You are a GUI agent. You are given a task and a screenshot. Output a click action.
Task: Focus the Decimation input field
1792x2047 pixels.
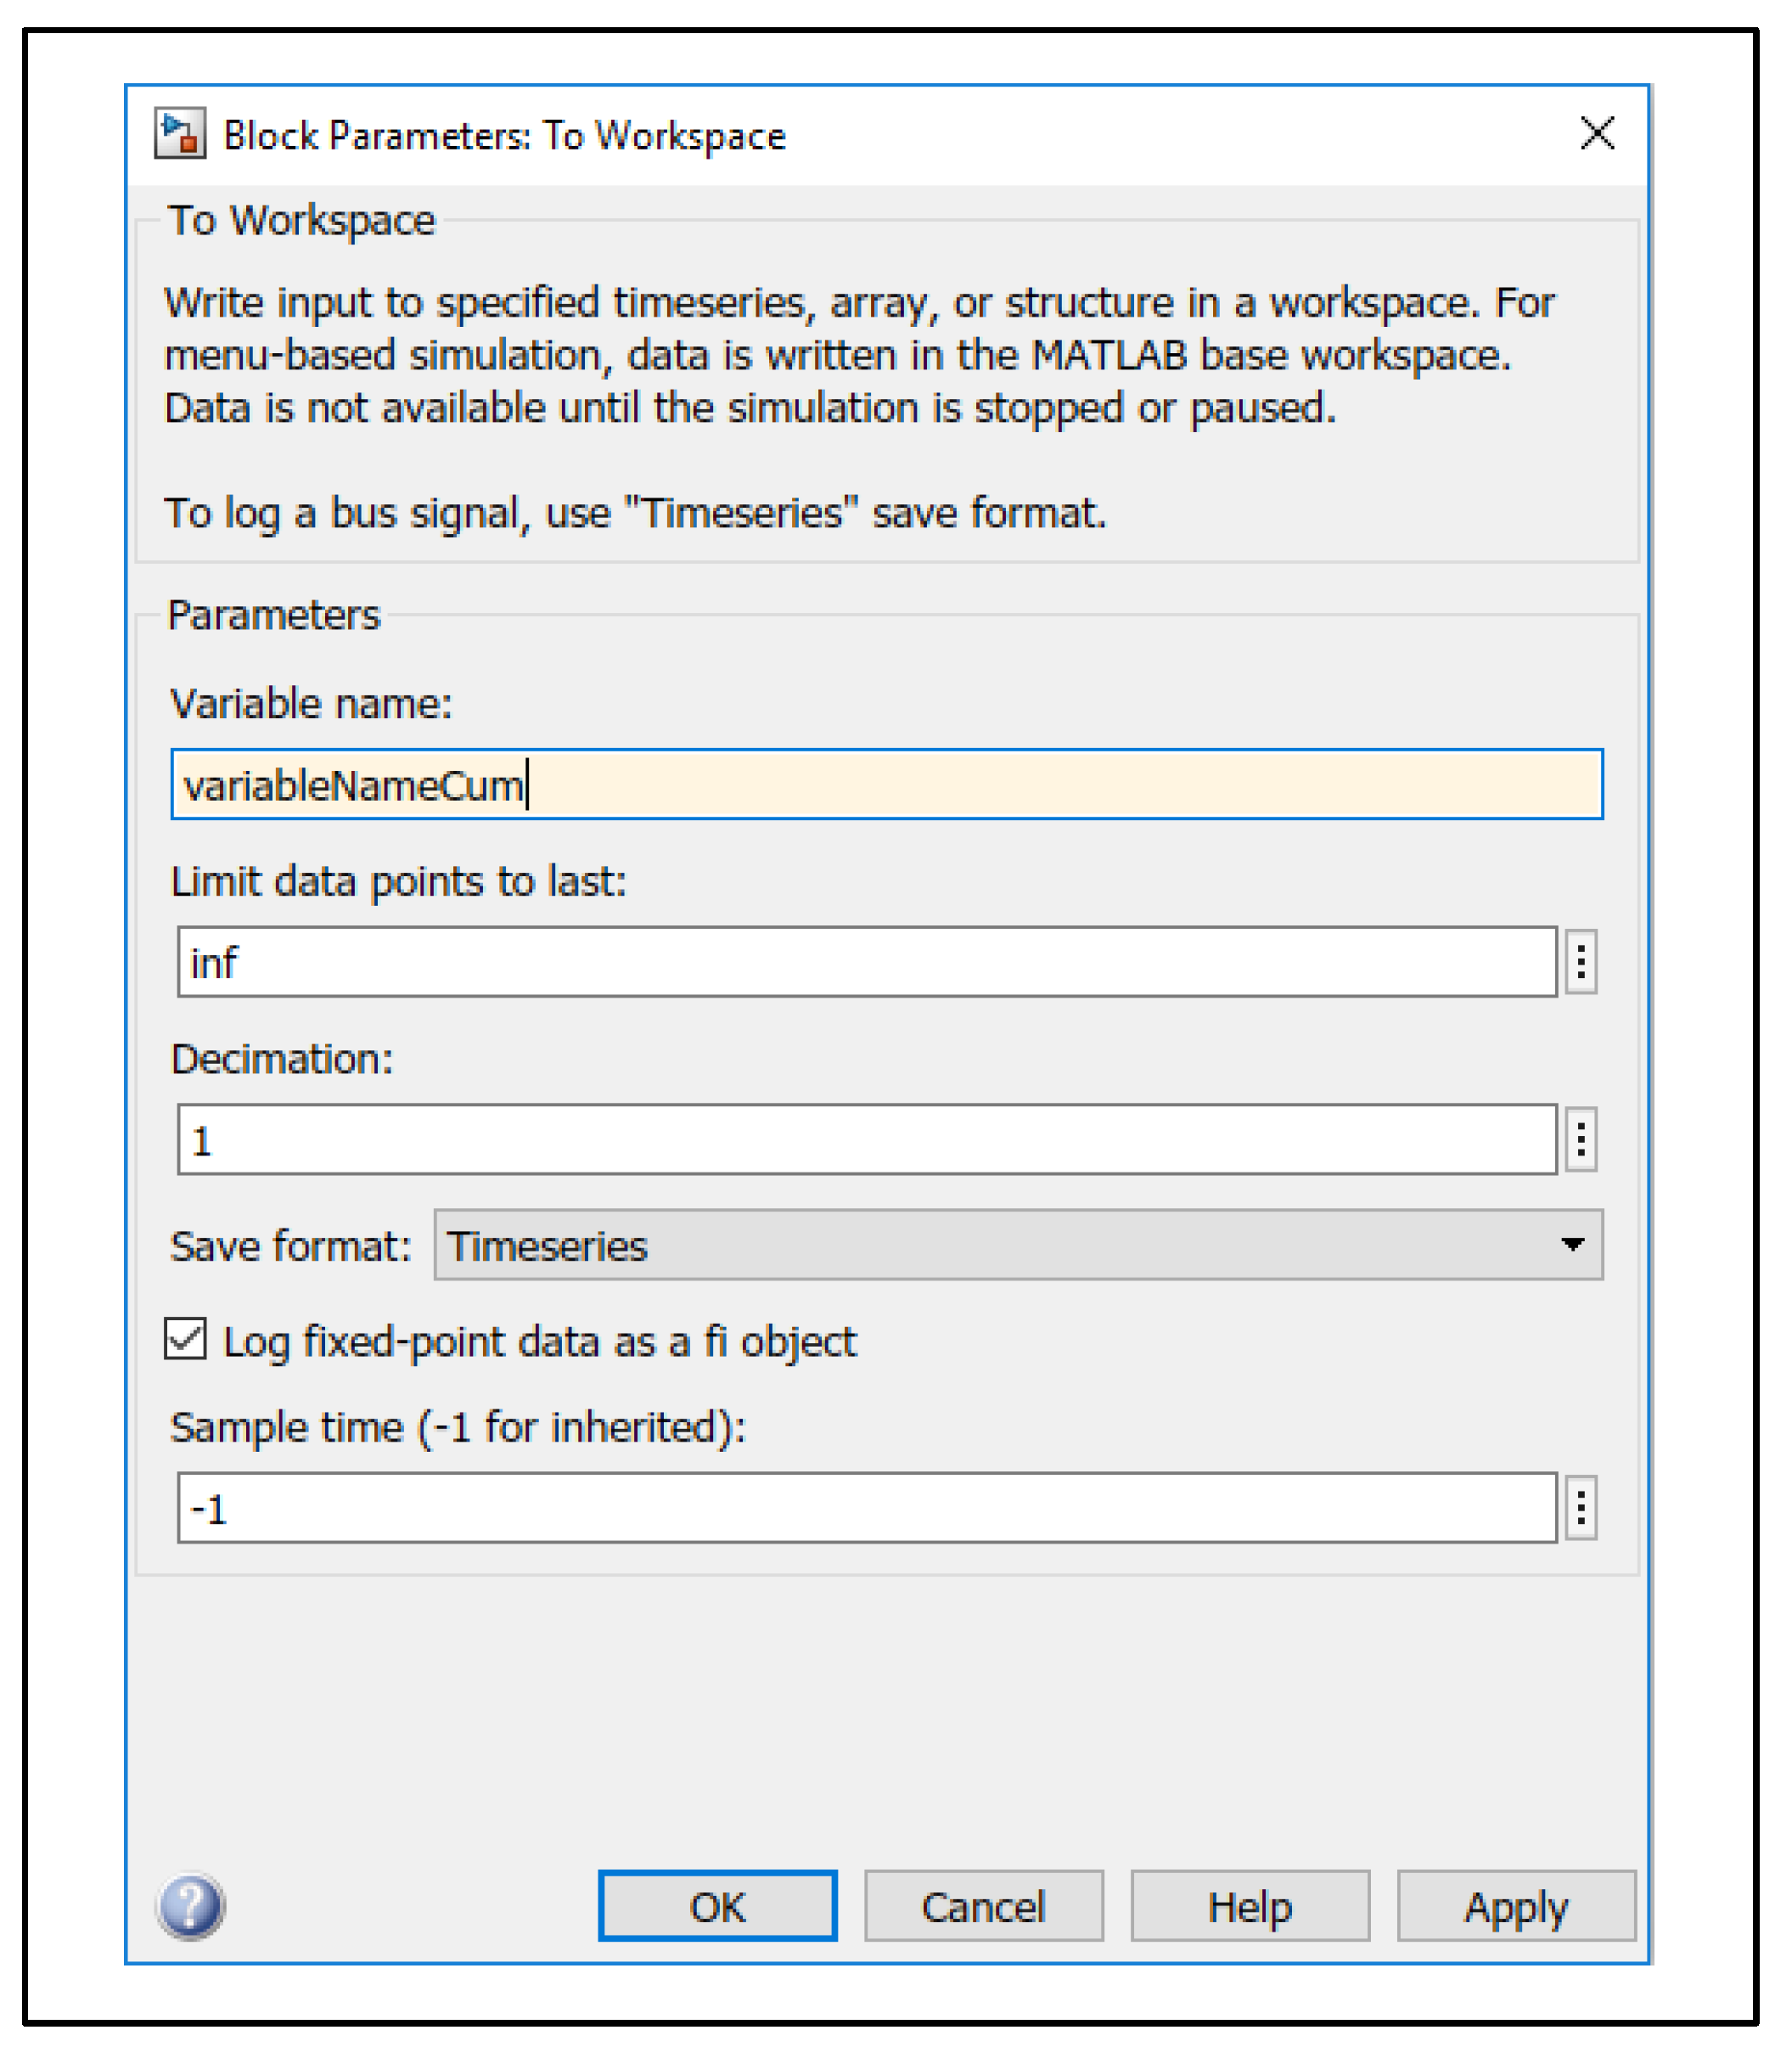coord(866,1139)
